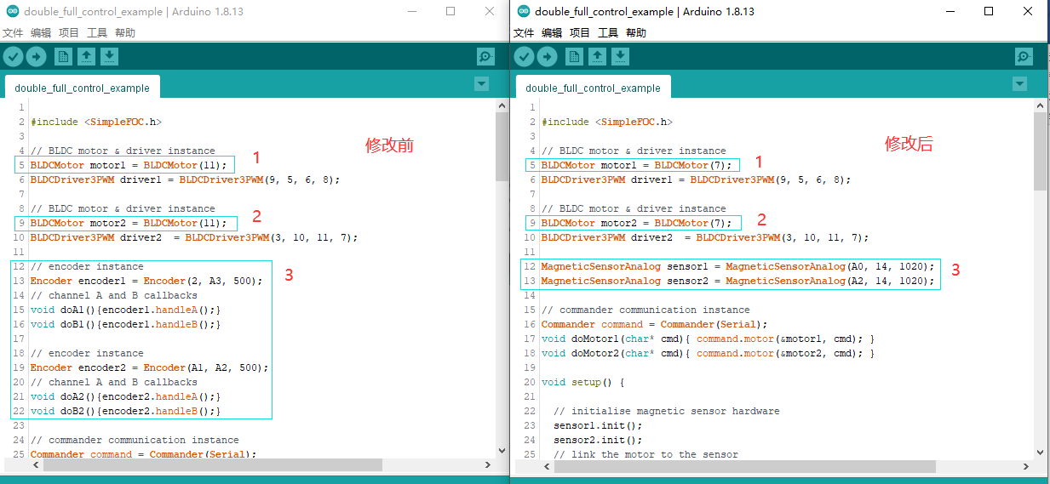Screen dimensions: 1050x484
Task: Minimize the right Arduino window
Action: [x=950, y=11]
